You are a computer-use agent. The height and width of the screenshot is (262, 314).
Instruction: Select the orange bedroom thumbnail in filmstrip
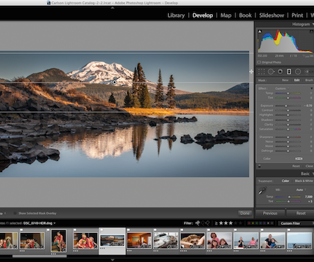139,240
